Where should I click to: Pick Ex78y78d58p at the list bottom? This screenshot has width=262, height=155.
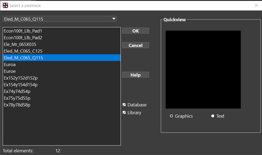pyautogui.click(x=17, y=105)
